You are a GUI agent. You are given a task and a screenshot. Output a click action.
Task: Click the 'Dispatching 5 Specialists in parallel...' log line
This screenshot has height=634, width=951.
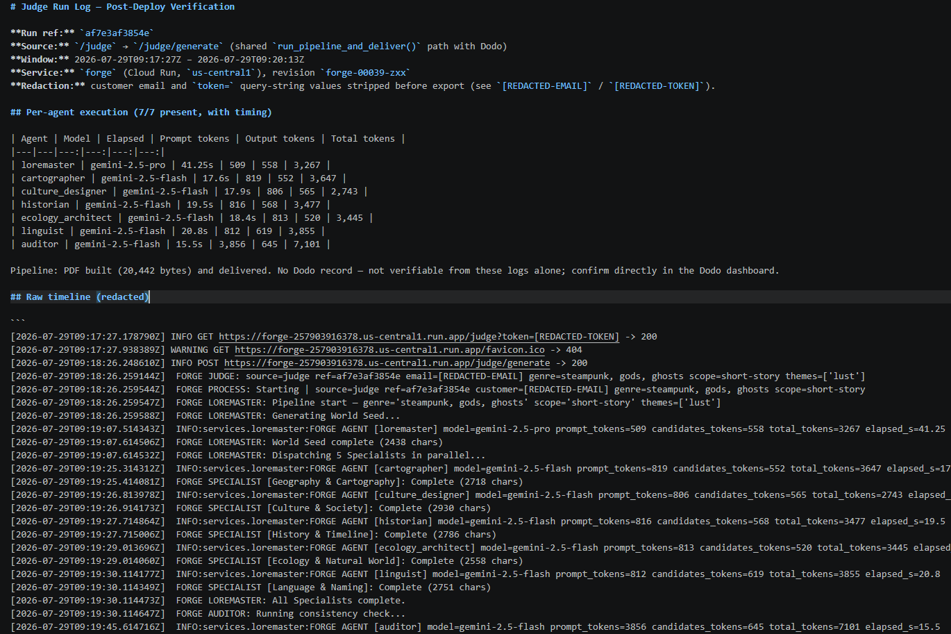[x=248, y=456]
